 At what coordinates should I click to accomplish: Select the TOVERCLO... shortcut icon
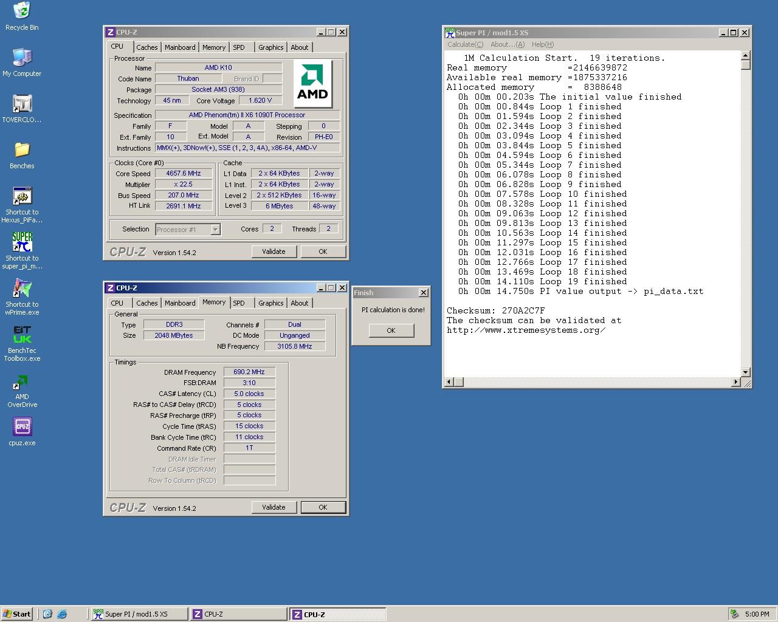[x=22, y=109]
